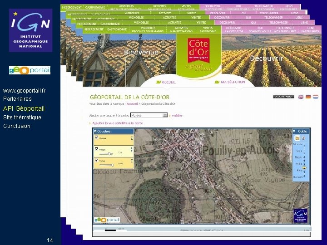Image resolution: width=327 pixels, height=245 pixels.
Task: Click the leaf icon beside MA SÉLECTION
Action: tap(217, 82)
